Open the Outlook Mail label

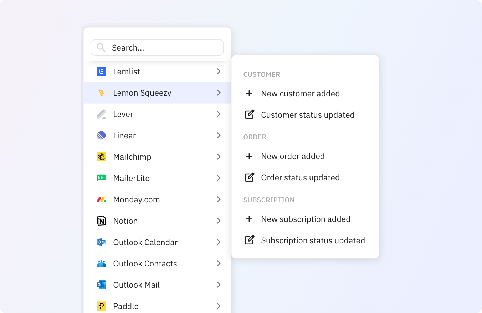point(137,285)
